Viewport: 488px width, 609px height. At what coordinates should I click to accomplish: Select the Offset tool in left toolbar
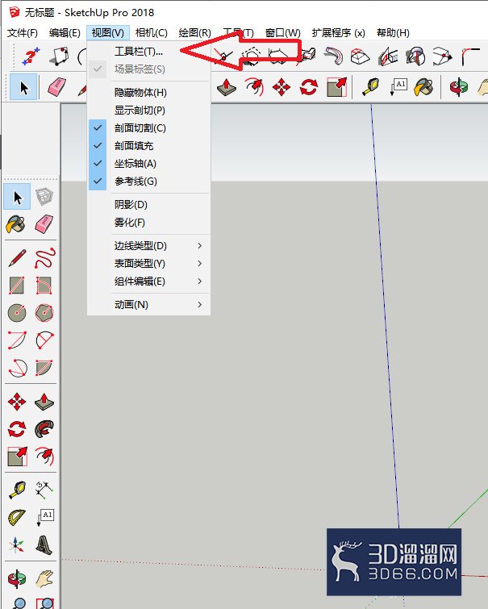point(44,457)
